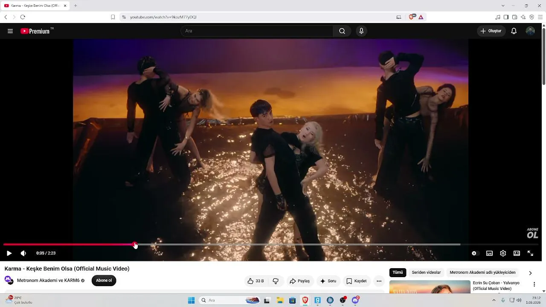Viewport: 546px width, 307px height.
Task: Close the Karma - Keşke Benim Olsa tab
Action: click(x=65, y=6)
